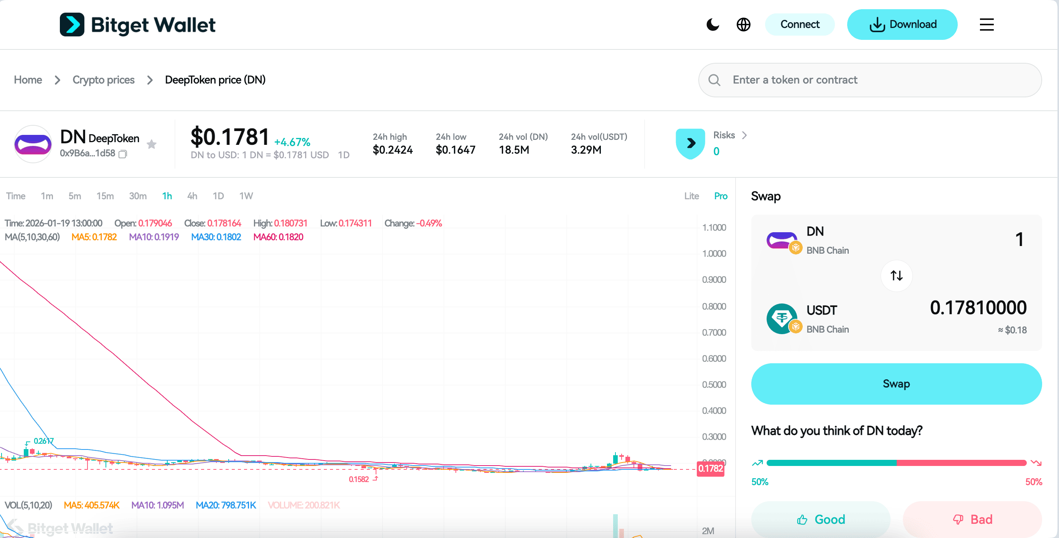Select the 1D chart timeframe
1059x538 pixels.
coord(218,196)
